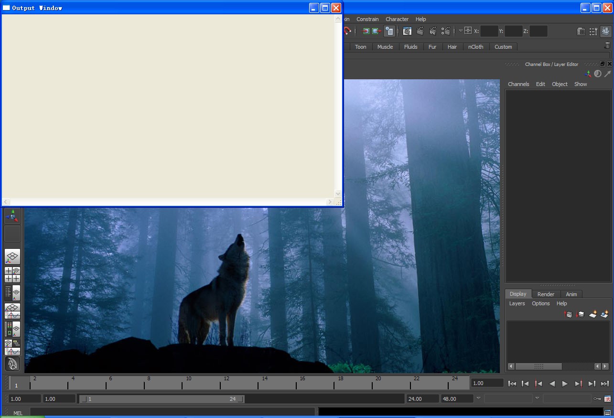Open the input field mode dropdown arrow
Screen dimensions: 614x418
(x=461, y=31)
